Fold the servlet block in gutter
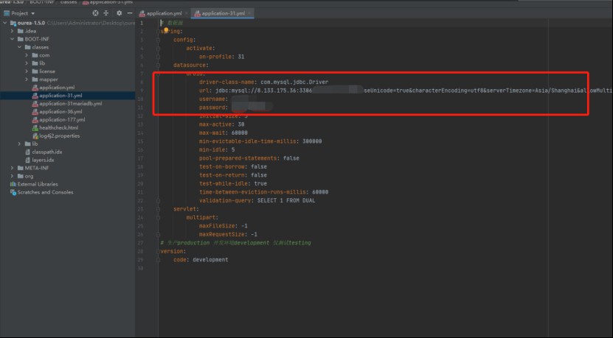Screen dimensions: 613x338 pyautogui.click(x=159, y=209)
